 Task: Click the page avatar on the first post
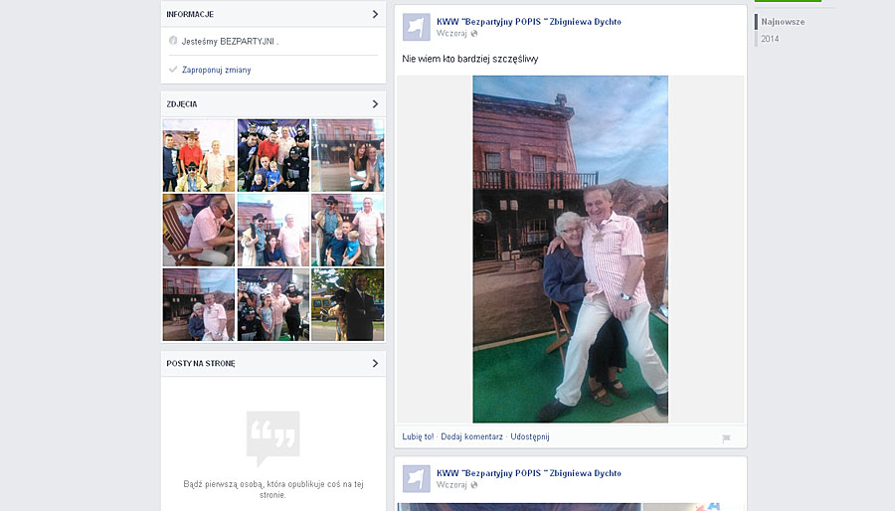(416, 27)
